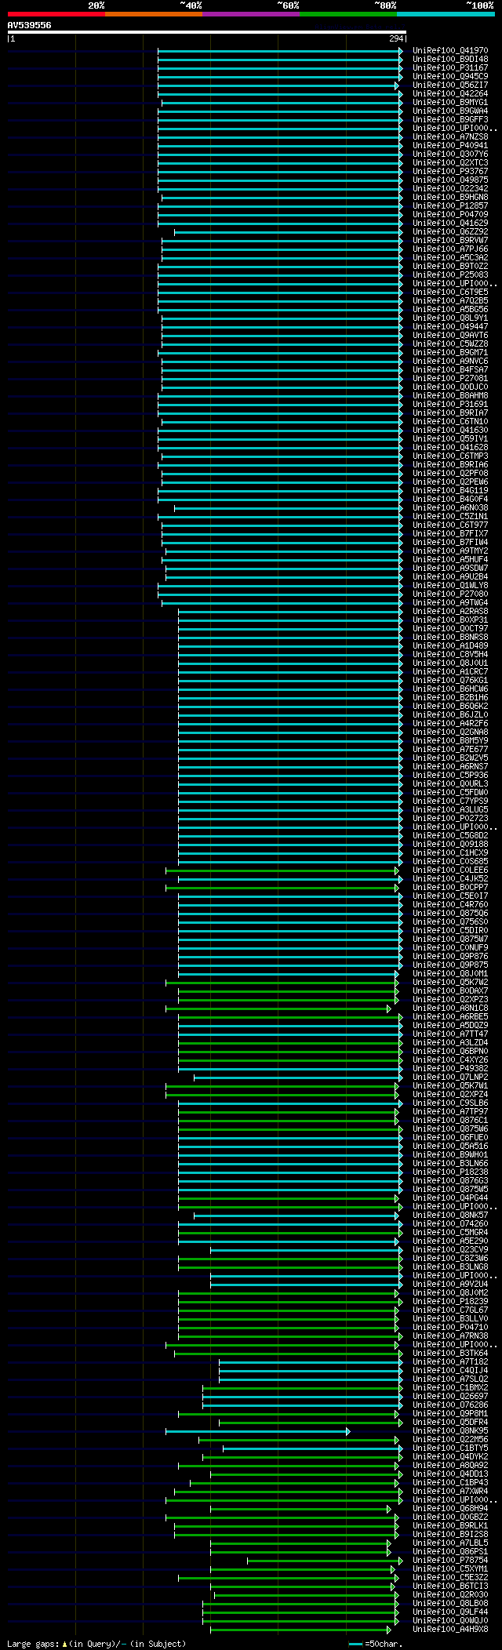Click the UniRef100_A4H9X8 label
502x1650 pixels.
click(450, 1630)
